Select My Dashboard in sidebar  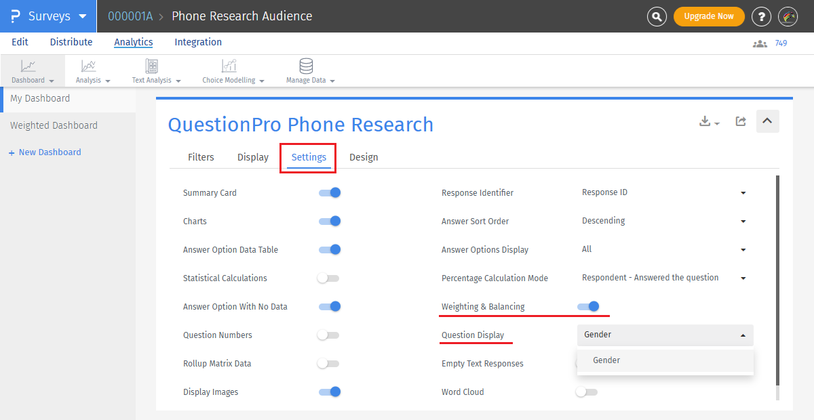(68, 98)
